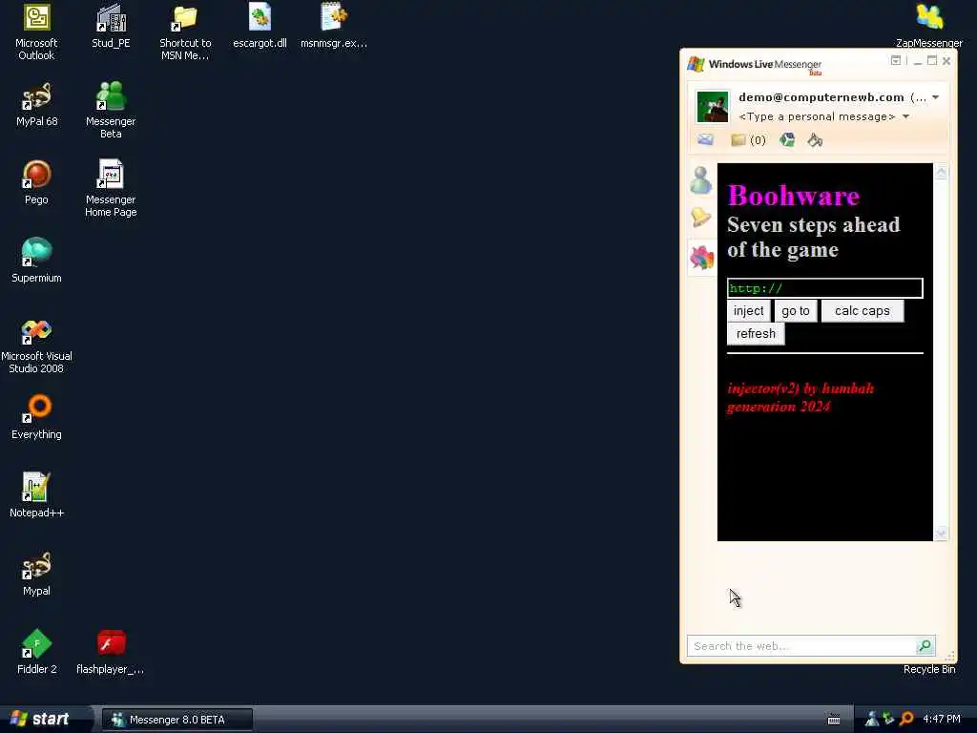This screenshot has width=977, height=733.
Task: Click the green search magnifier button
Action: tap(925, 646)
